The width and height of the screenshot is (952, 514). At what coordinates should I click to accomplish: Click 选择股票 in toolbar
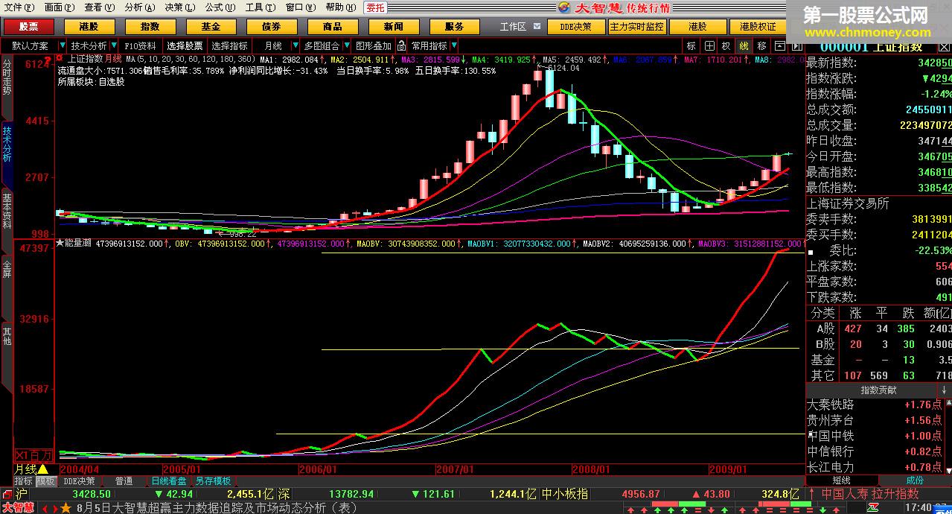pyautogui.click(x=185, y=46)
